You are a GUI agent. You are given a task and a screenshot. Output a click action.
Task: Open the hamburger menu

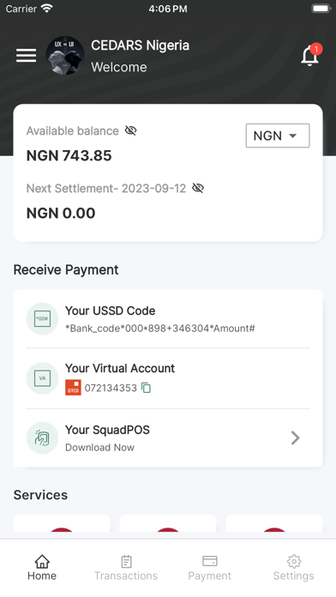pyautogui.click(x=27, y=56)
